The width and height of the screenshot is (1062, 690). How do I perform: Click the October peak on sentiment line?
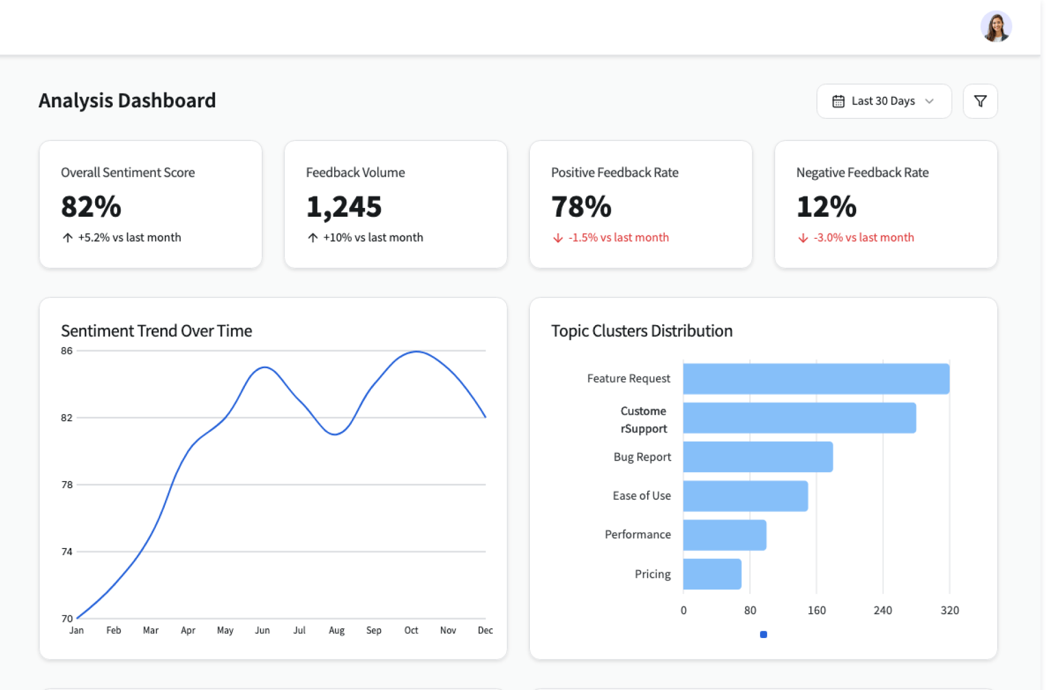point(416,352)
